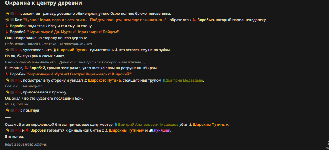Open 'Воробей' name before 'готовятся к финальной битве'
This screenshot has width=329, height=150.
point(38,130)
